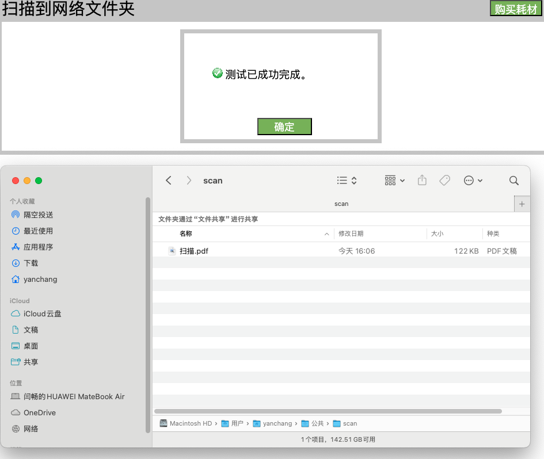Sort by 修改日期 column header
The width and height of the screenshot is (544, 459).
click(351, 234)
